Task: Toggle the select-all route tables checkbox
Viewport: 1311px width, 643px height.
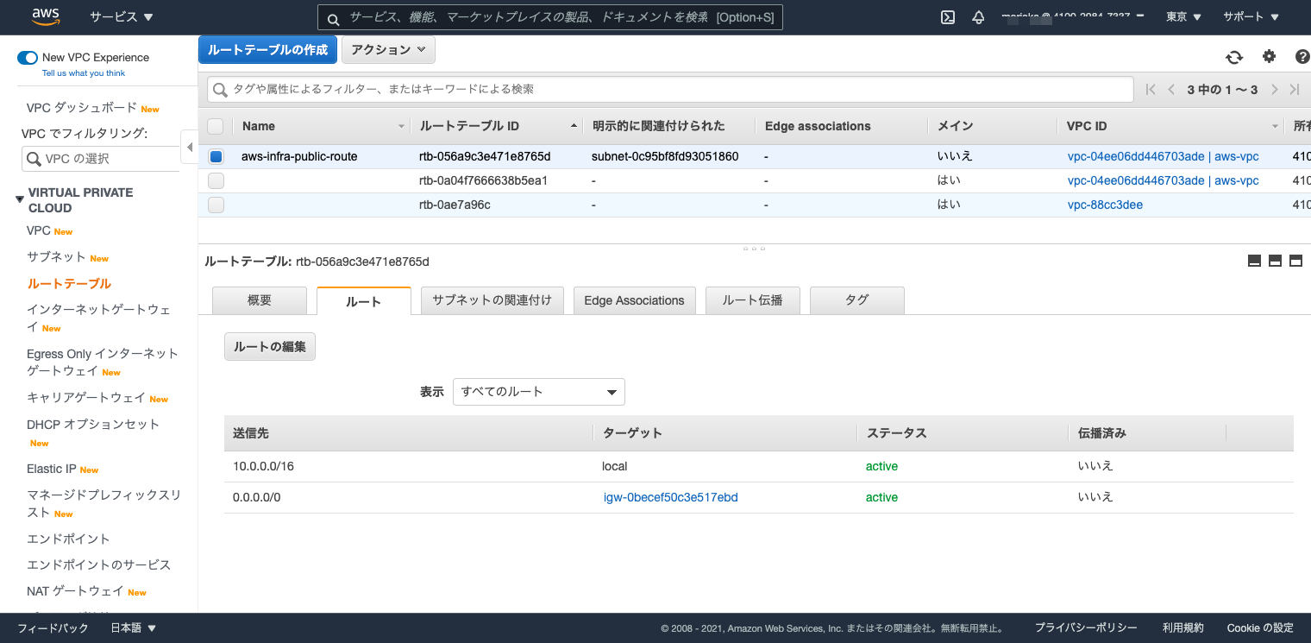Action: [216, 126]
